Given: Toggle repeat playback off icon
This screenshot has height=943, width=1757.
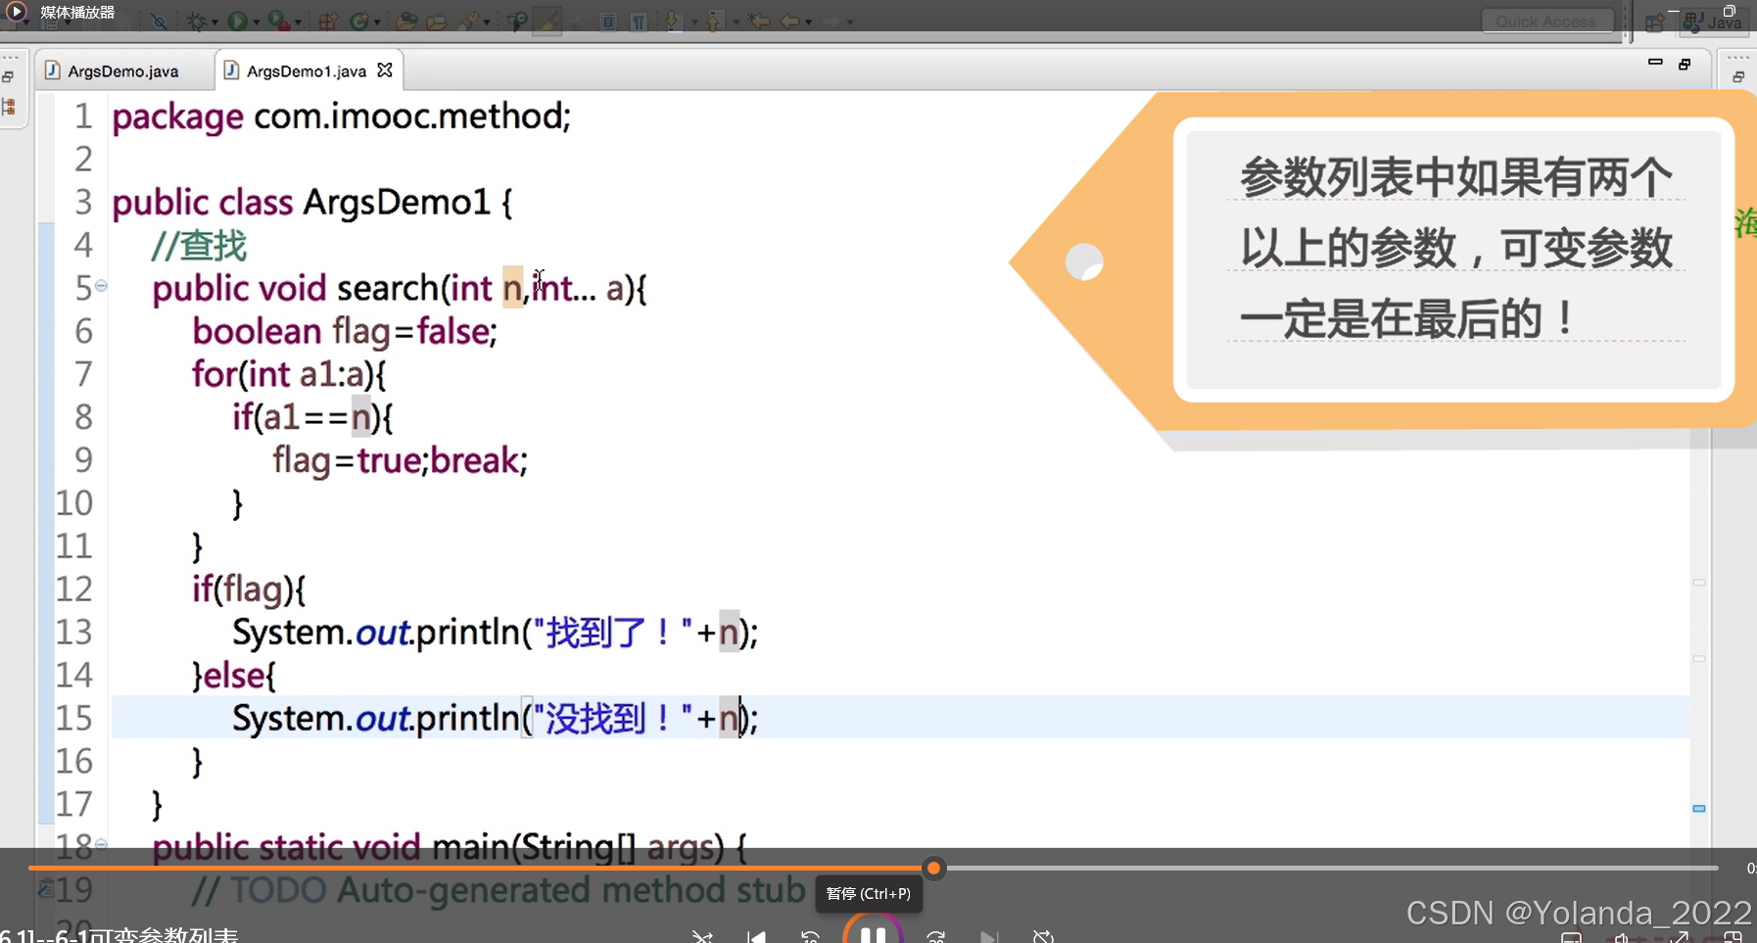Looking at the screenshot, I should pos(1043,937).
